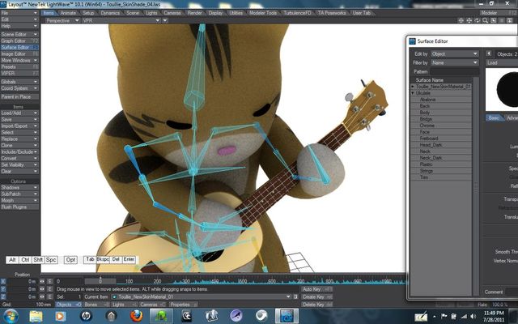Click the purple compass taskbar icon
Viewport: 518px width, 324px height.
click(236, 316)
